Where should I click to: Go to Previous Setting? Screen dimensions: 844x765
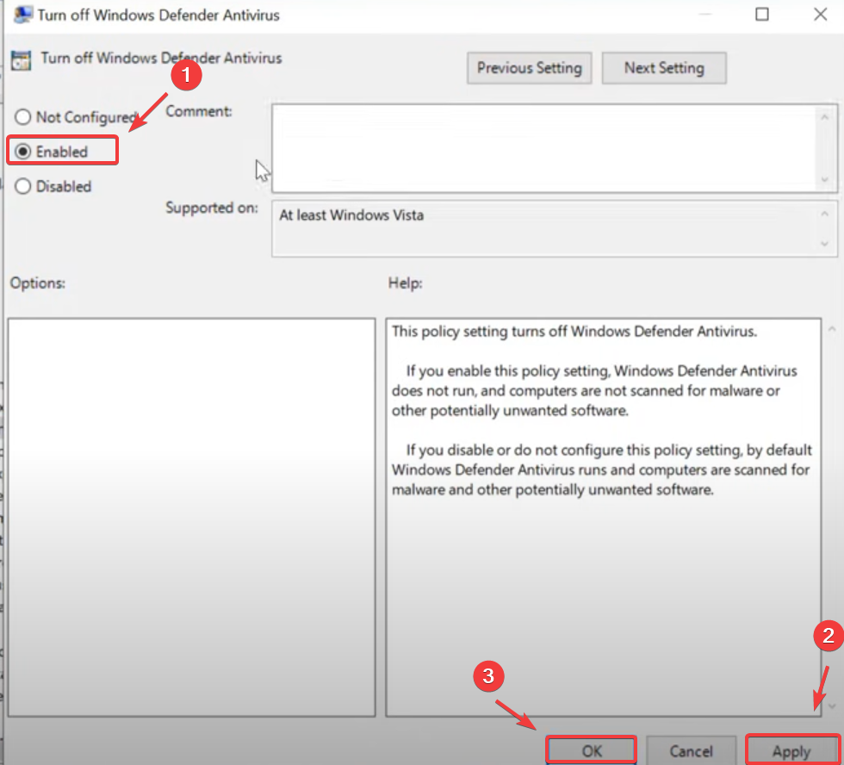[x=529, y=68]
